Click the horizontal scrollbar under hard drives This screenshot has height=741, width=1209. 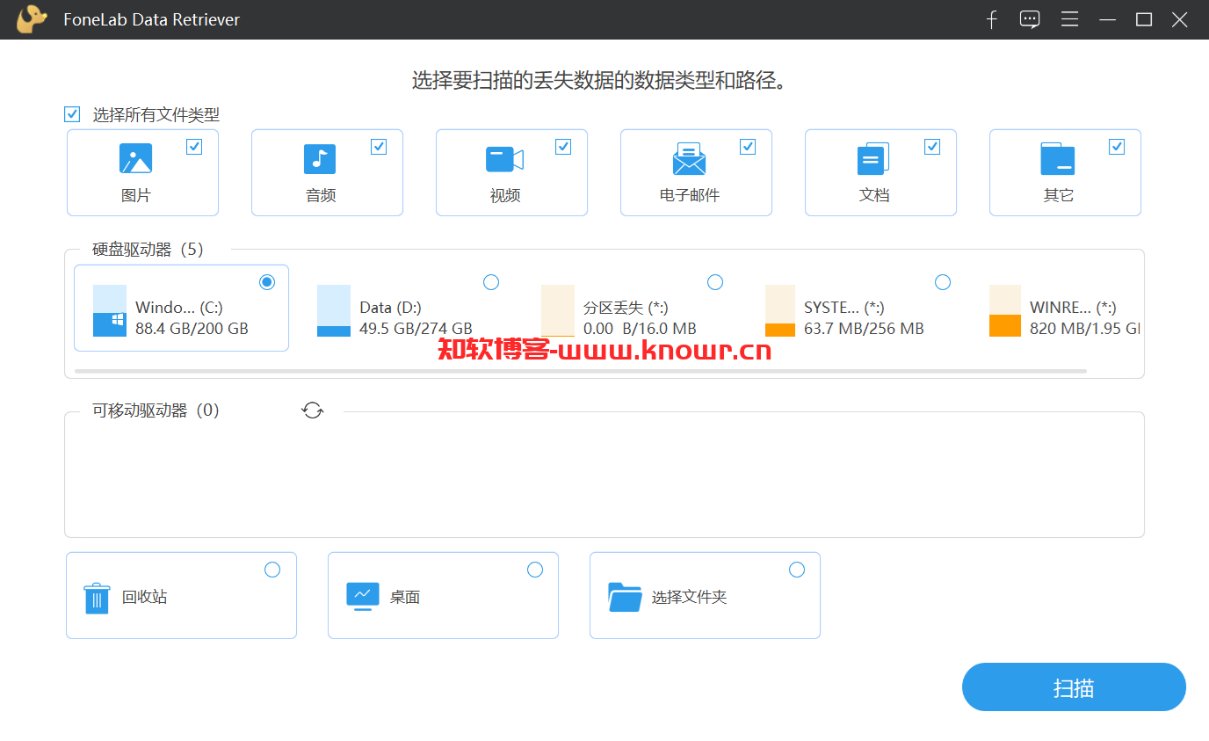tap(581, 372)
